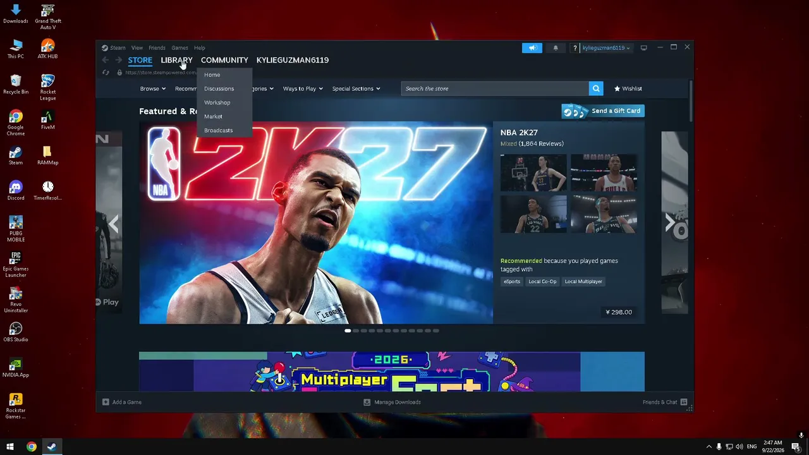The width and height of the screenshot is (809, 455).
Task: Select the PUBG MOBILE desktop icon
Action: pyautogui.click(x=16, y=229)
